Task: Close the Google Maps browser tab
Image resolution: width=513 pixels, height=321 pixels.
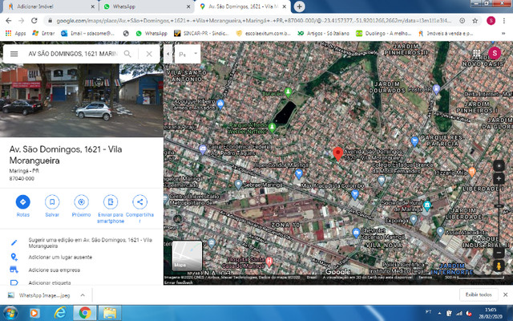Action: coord(285,6)
